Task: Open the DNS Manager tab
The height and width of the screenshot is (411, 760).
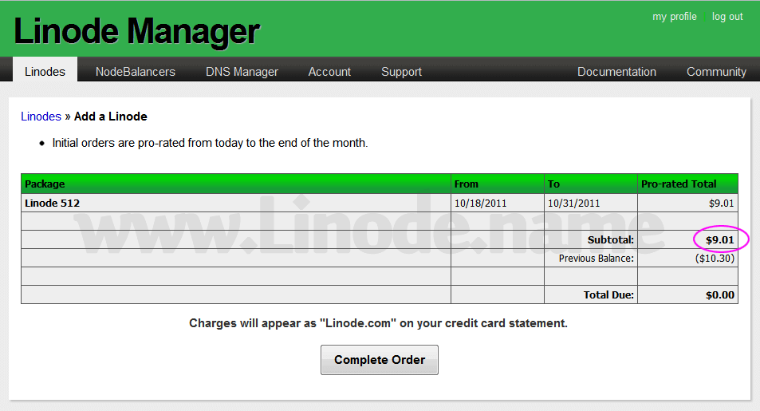Action: [x=242, y=71]
